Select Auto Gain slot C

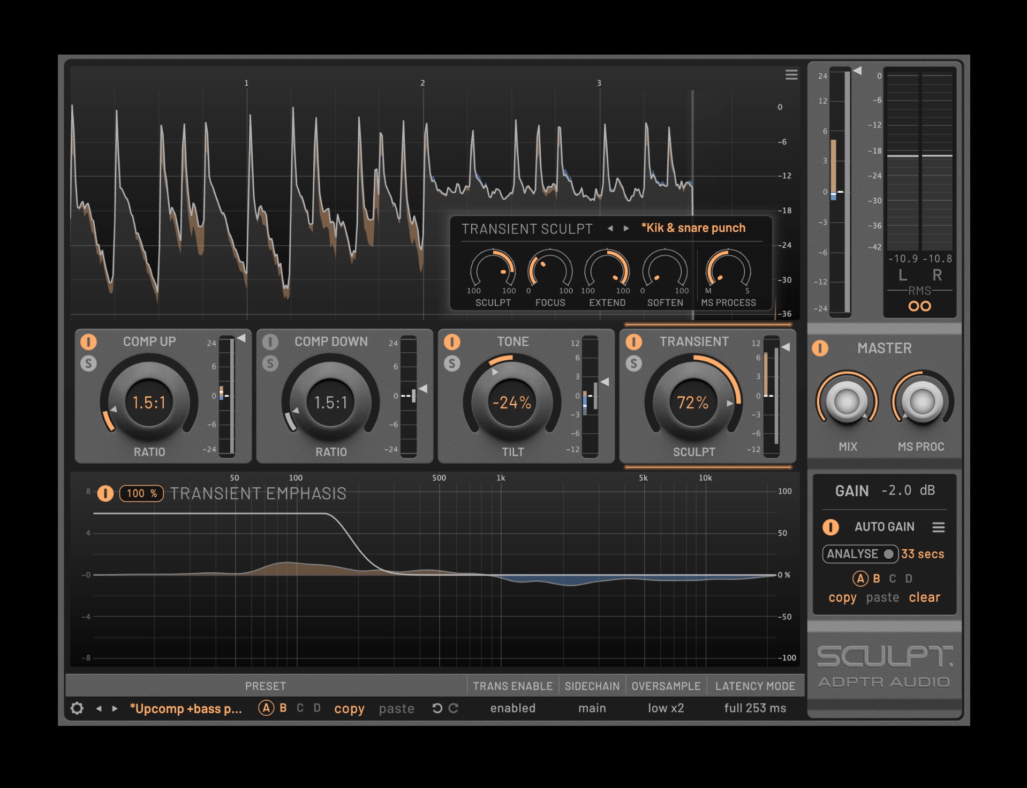[x=893, y=579]
